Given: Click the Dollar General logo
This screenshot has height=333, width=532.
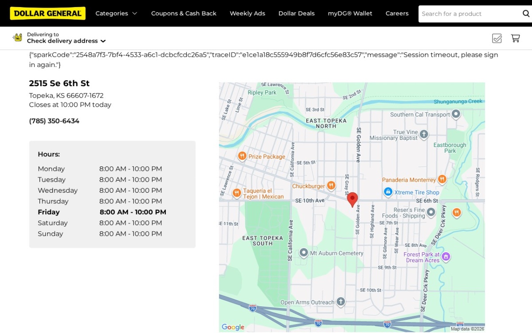Looking at the screenshot, I should point(47,13).
